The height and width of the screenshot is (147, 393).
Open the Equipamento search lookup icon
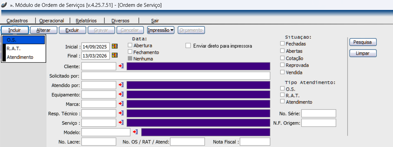121,94
